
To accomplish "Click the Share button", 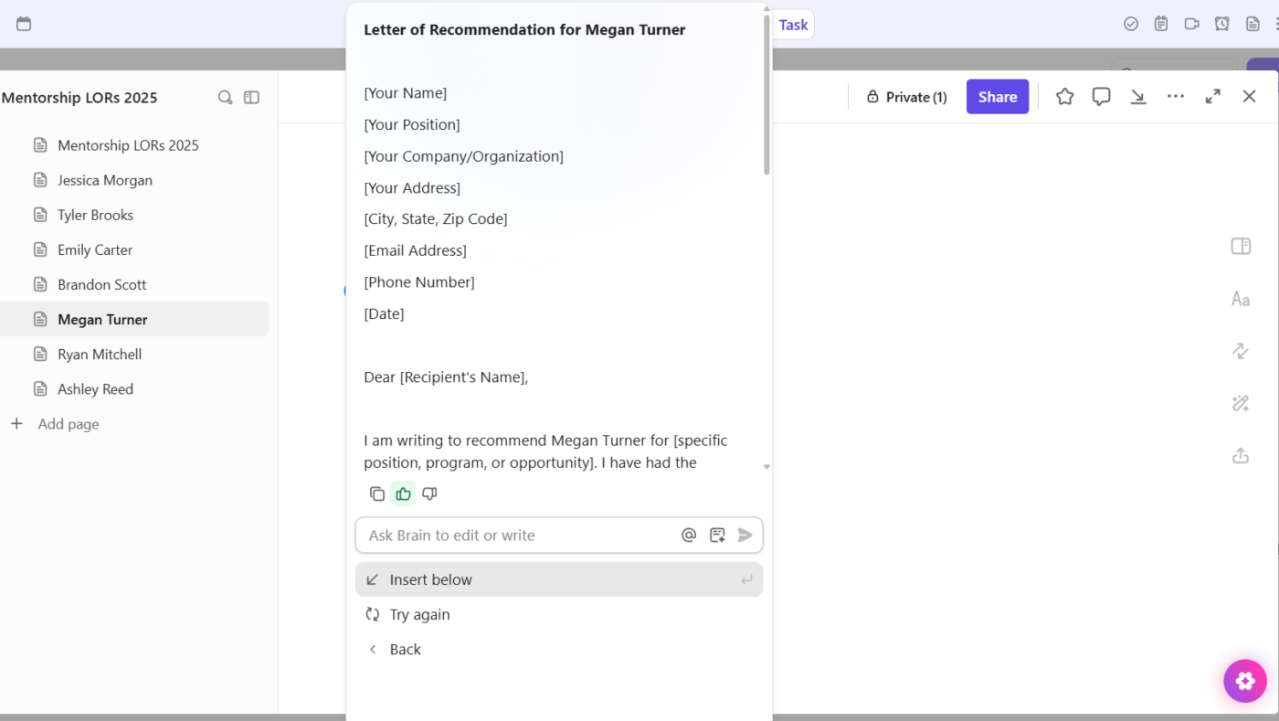I will click(997, 96).
